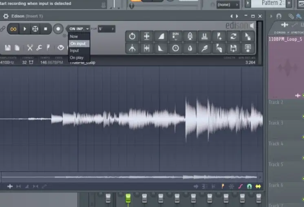Apply the Fade Out tool
Screen dimensions: 304x207
coord(161,48)
